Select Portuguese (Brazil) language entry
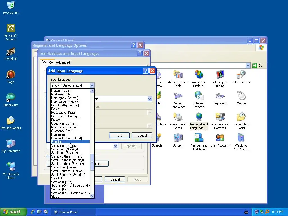Image resolution: width=288 pixels, height=216 pixels. click(x=70, y=112)
